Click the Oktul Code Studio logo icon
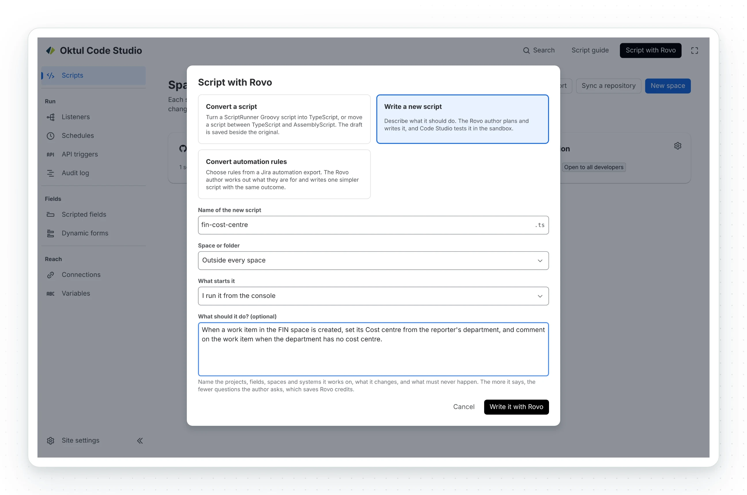This screenshot has height=495, width=747. pyautogui.click(x=50, y=50)
